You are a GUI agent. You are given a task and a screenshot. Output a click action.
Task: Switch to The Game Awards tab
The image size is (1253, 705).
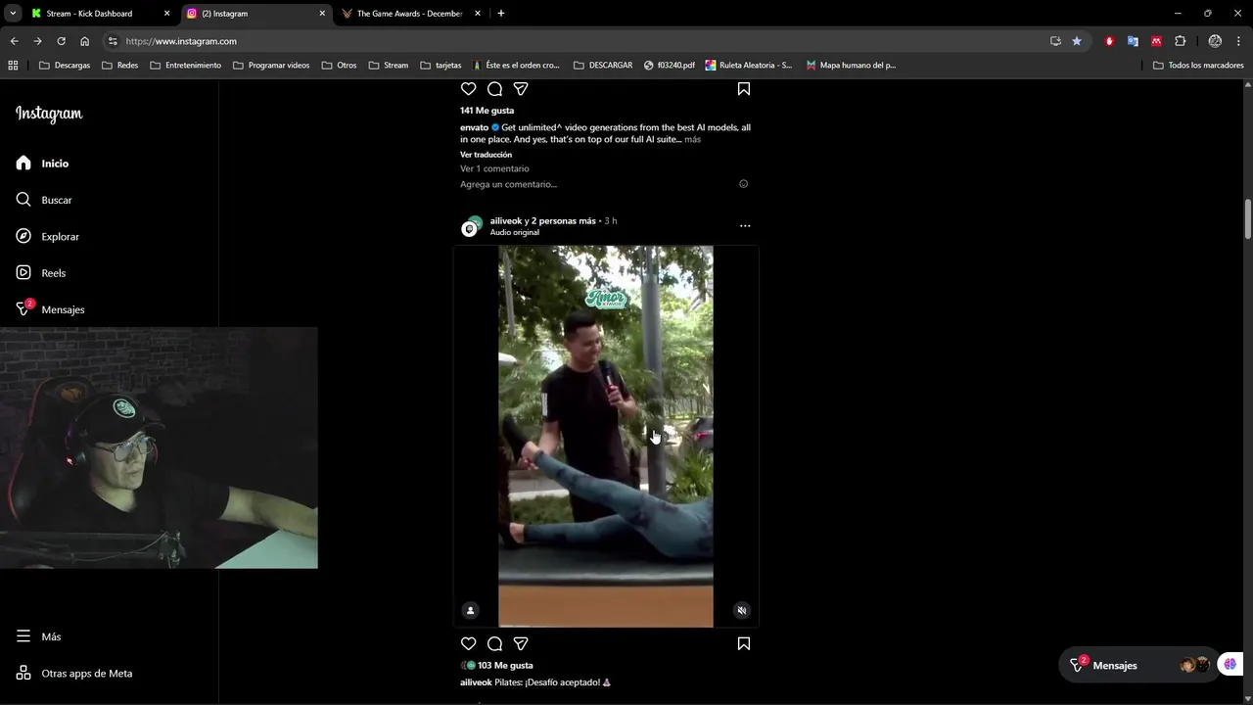[x=409, y=14]
